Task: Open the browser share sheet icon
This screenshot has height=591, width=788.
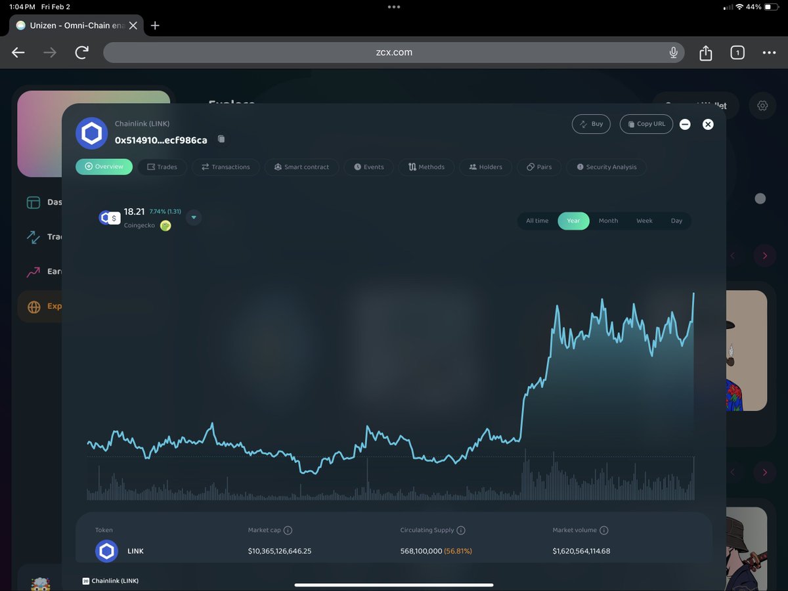Action: click(706, 53)
